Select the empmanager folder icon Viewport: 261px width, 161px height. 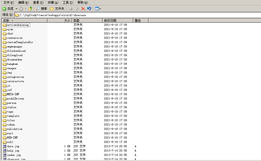(x=5, y=47)
